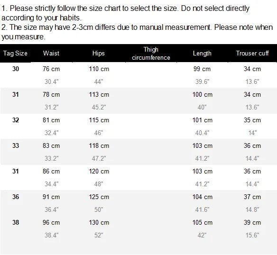Click the Trouser cuff header

click(x=252, y=54)
